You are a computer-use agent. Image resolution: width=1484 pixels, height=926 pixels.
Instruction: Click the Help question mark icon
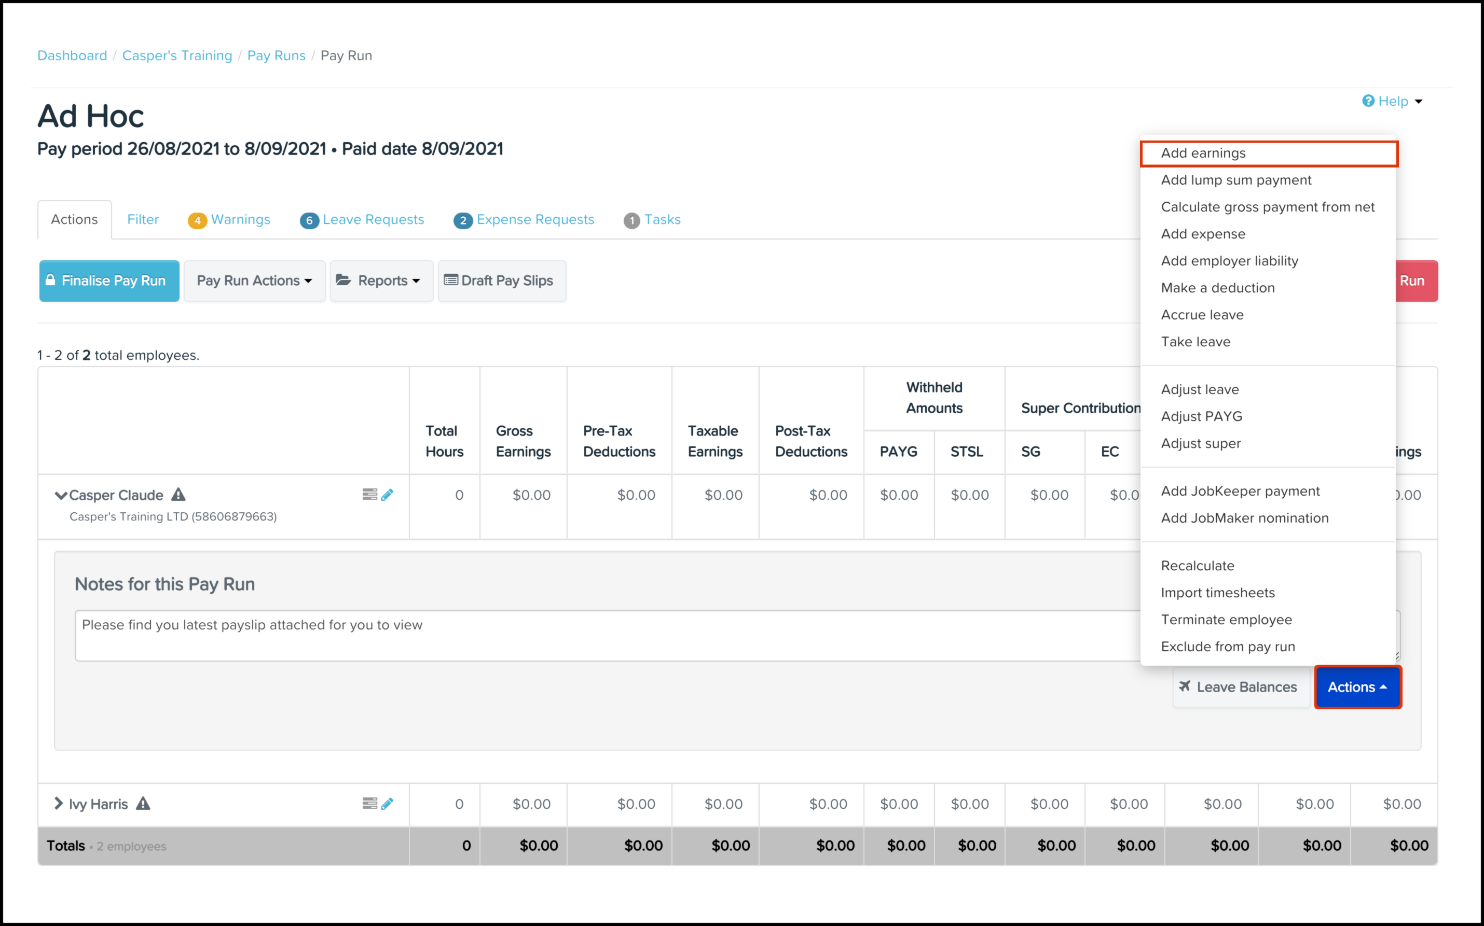(x=1368, y=101)
